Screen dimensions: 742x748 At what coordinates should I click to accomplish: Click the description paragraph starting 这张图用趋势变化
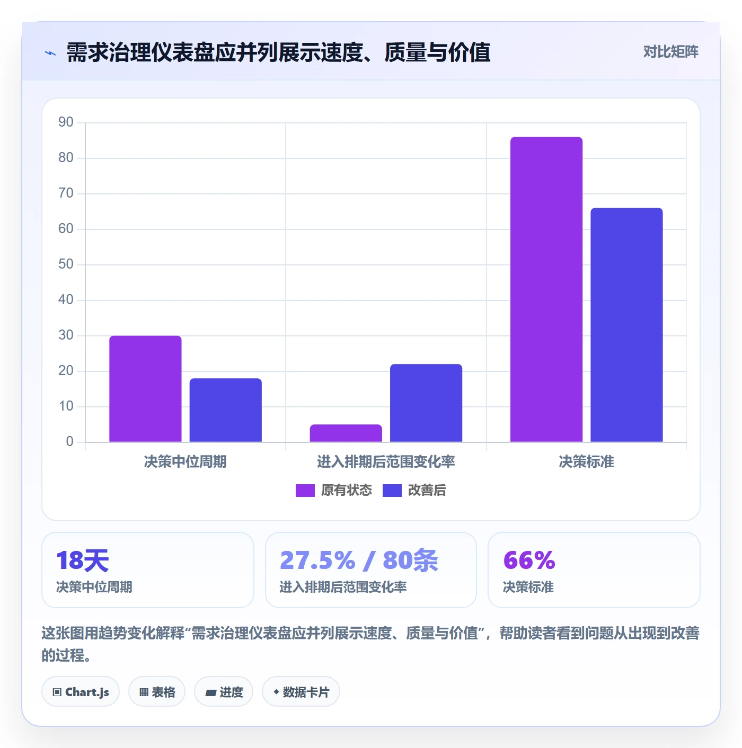(370, 644)
